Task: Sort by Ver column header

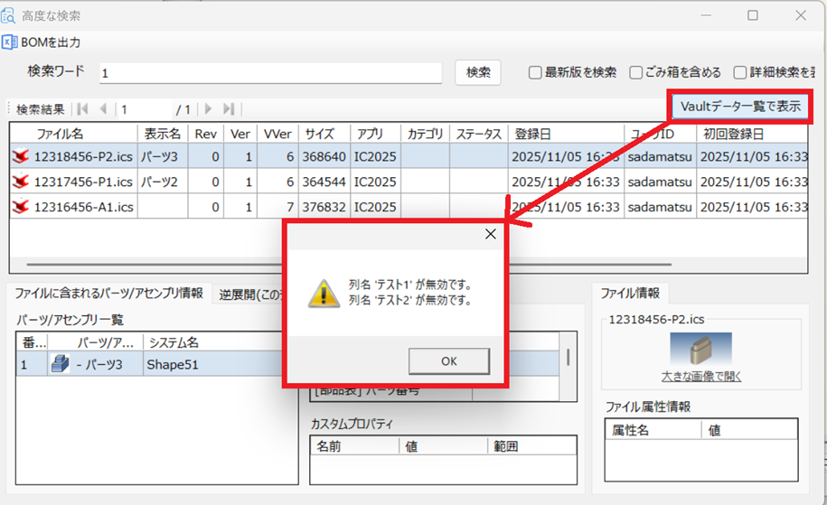Action: (240, 134)
